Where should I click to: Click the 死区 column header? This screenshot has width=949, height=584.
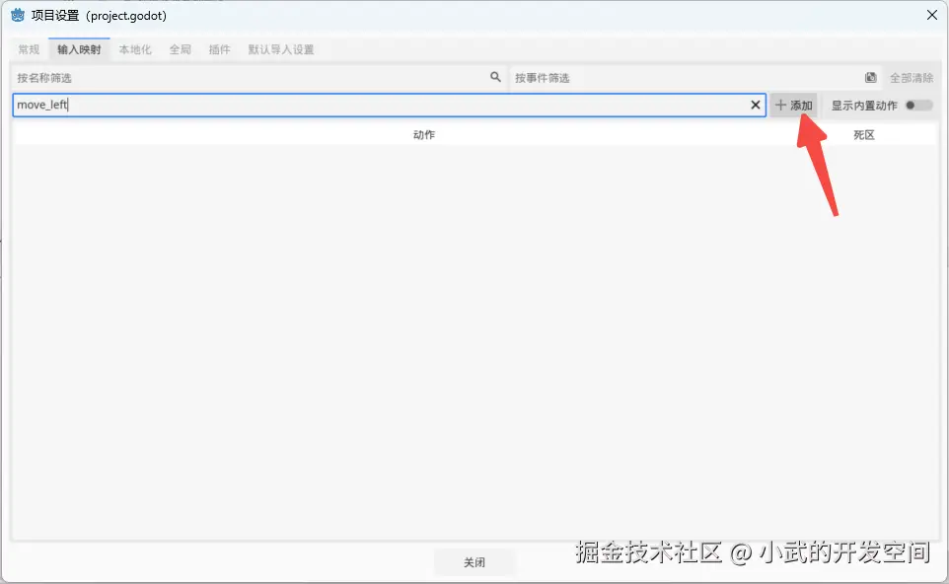pyautogui.click(x=864, y=134)
